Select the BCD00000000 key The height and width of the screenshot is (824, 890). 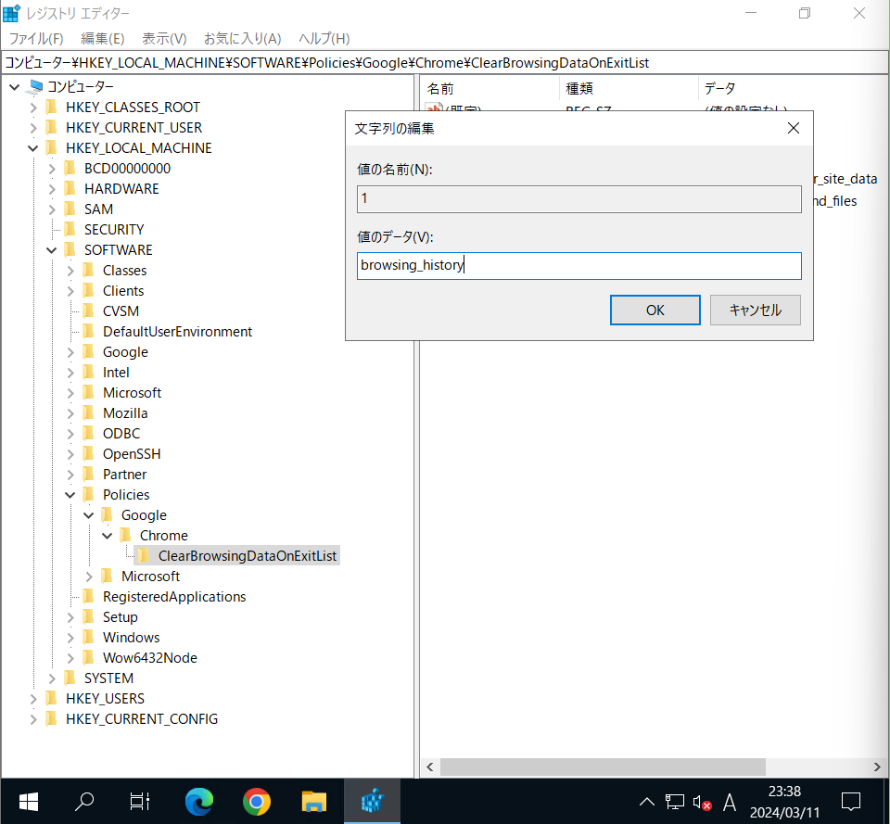pyautogui.click(x=127, y=169)
